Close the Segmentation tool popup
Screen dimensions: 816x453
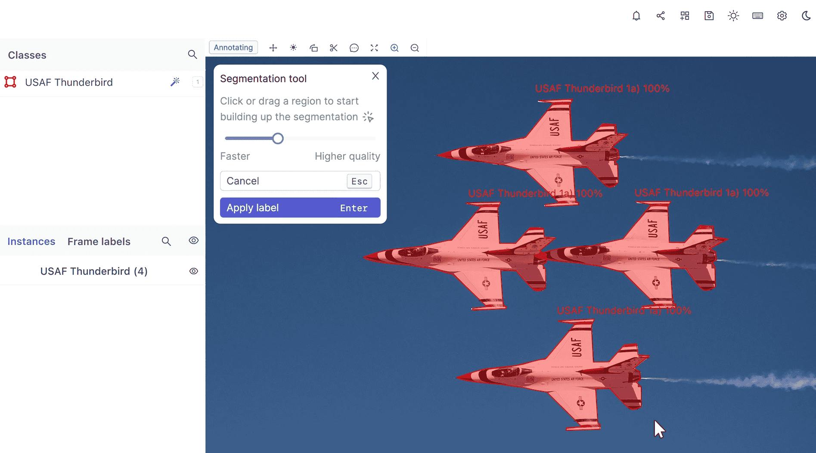coord(375,76)
